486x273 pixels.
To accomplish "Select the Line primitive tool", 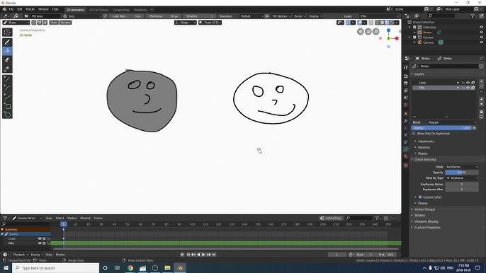I will 7,79.
